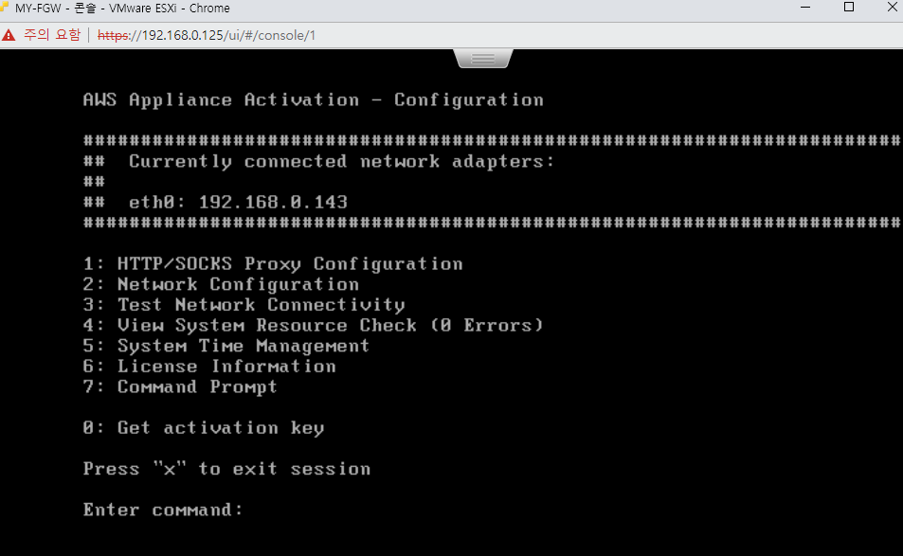This screenshot has height=556, width=903.
Task: Click the window title 'MY-FGW - 콘솔 - VMware ESXi'
Action: point(122,9)
